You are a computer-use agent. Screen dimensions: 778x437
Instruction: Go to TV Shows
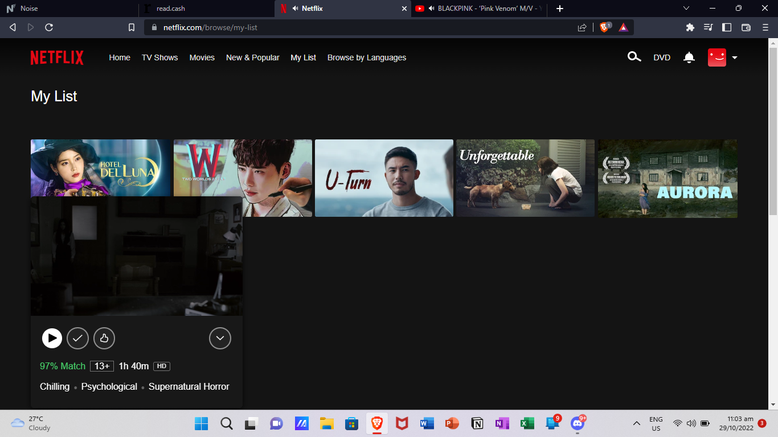click(159, 57)
